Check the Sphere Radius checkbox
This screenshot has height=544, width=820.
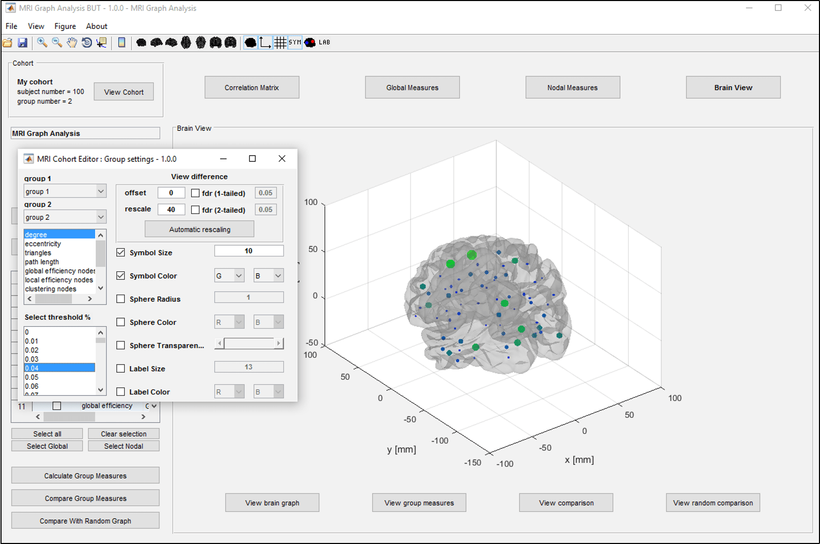(x=120, y=299)
